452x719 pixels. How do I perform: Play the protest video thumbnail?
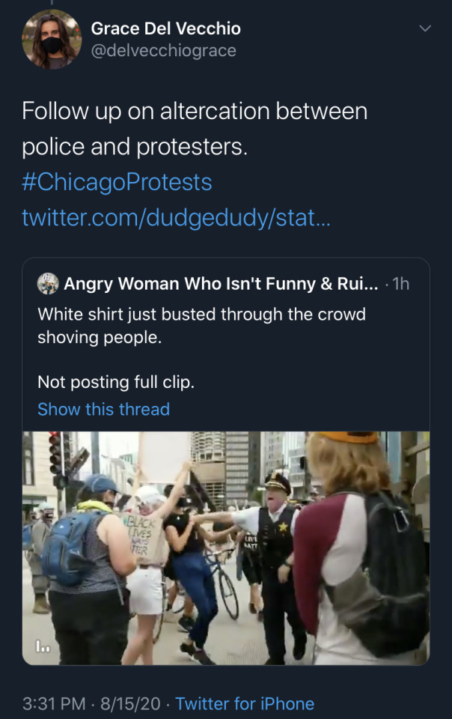(x=226, y=547)
